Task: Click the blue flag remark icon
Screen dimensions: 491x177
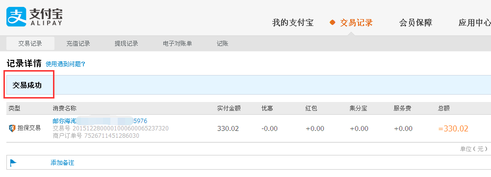Action: click(13, 163)
